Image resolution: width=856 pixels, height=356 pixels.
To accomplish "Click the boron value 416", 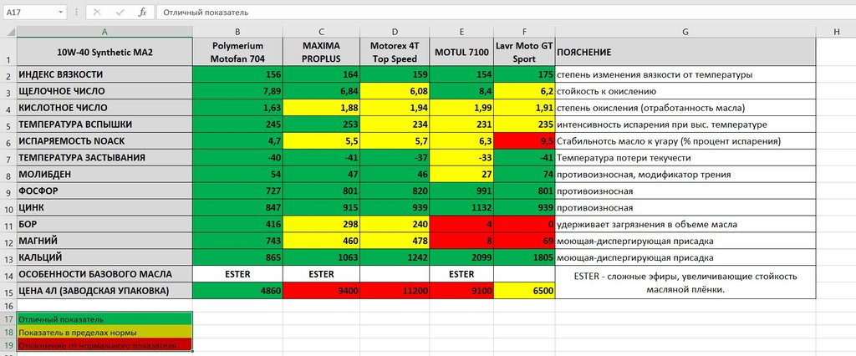I will tap(237, 224).
